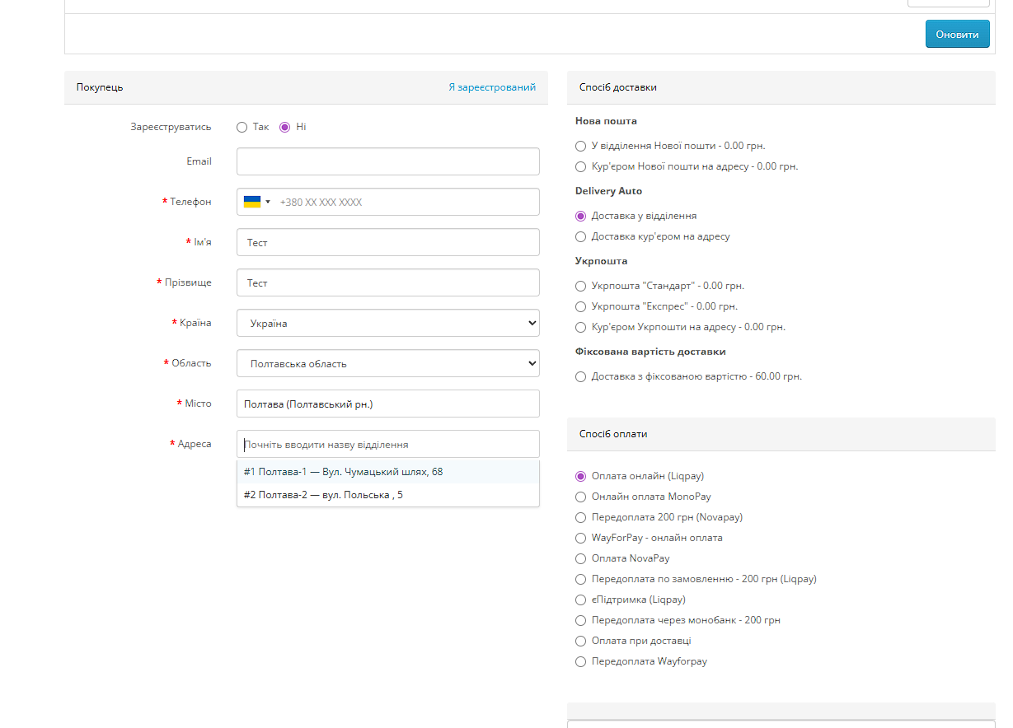Image resolution: width=1013 pixels, height=728 pixels.
Task: Open the Країна dropdown
Action: (388, 323)
